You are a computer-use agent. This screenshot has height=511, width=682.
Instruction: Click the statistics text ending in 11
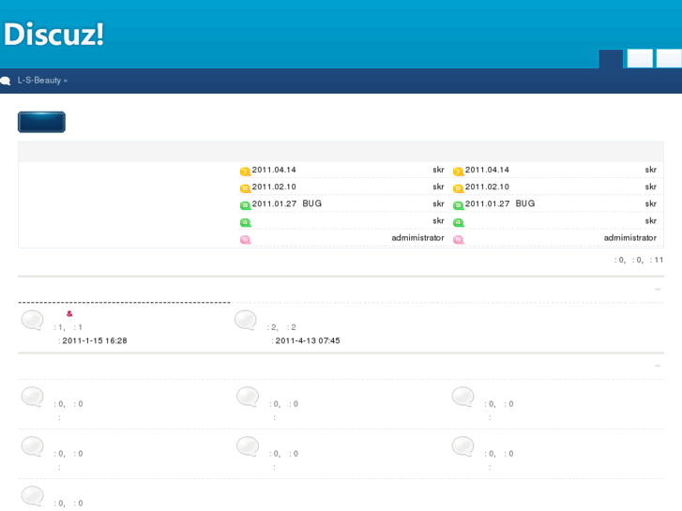(x=639, y=260)
